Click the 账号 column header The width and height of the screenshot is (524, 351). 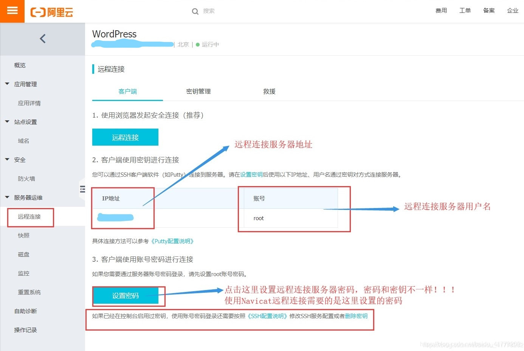tap(259, 199)
